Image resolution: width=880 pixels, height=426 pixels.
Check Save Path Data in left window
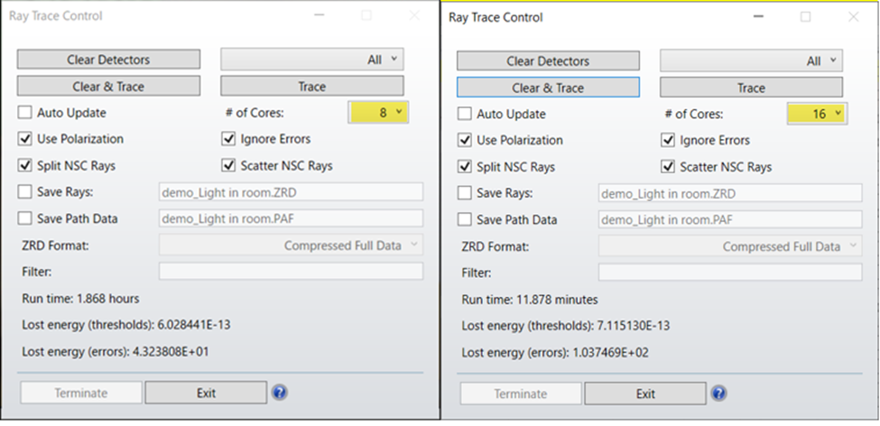click(x=25, y=218)
